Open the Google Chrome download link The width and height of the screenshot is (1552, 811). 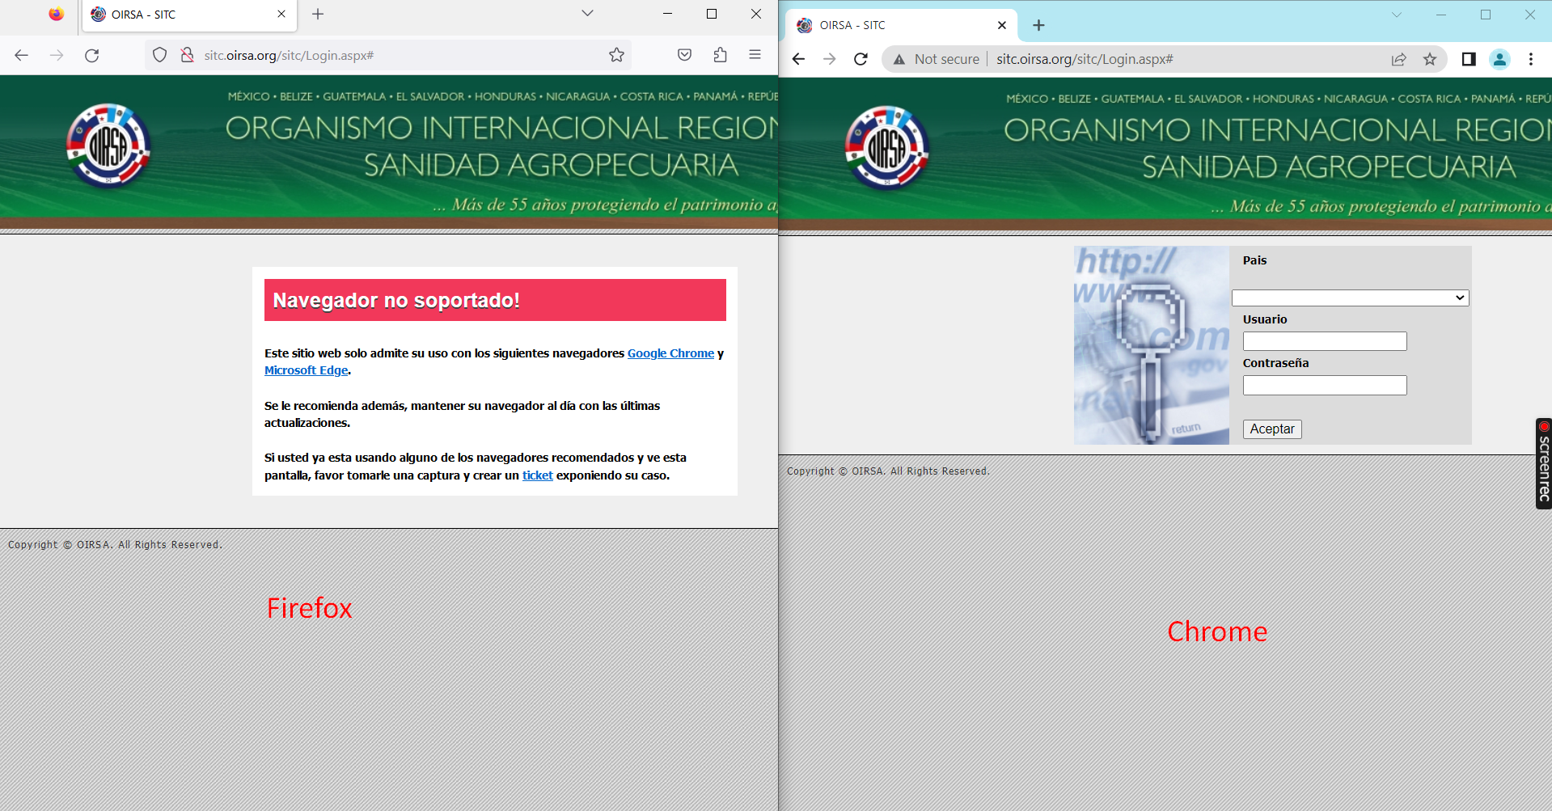coord(670,353)
